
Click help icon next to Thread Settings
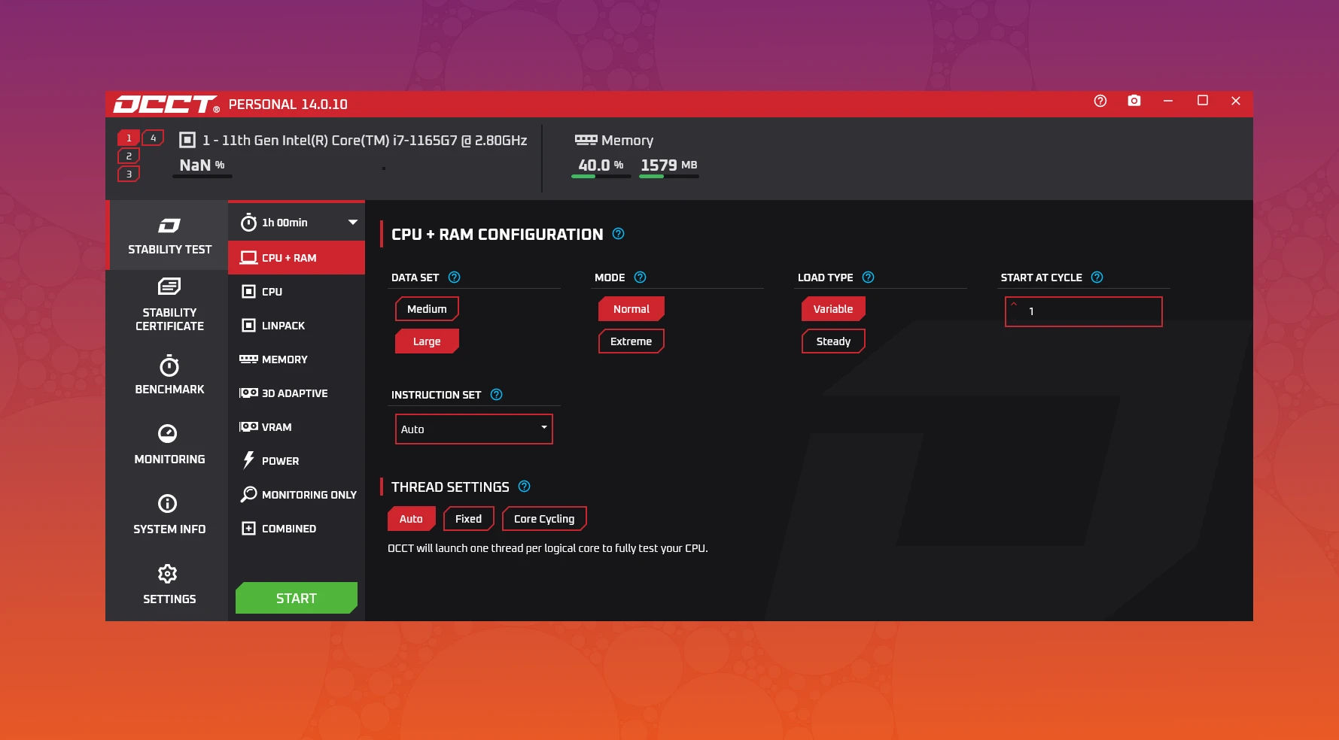[525, 487]
